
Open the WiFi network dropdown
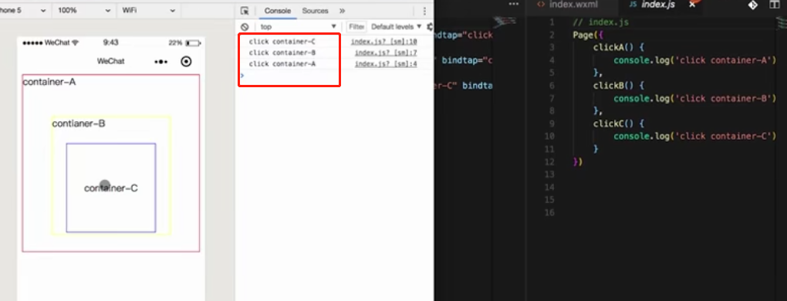click(148, 11)
